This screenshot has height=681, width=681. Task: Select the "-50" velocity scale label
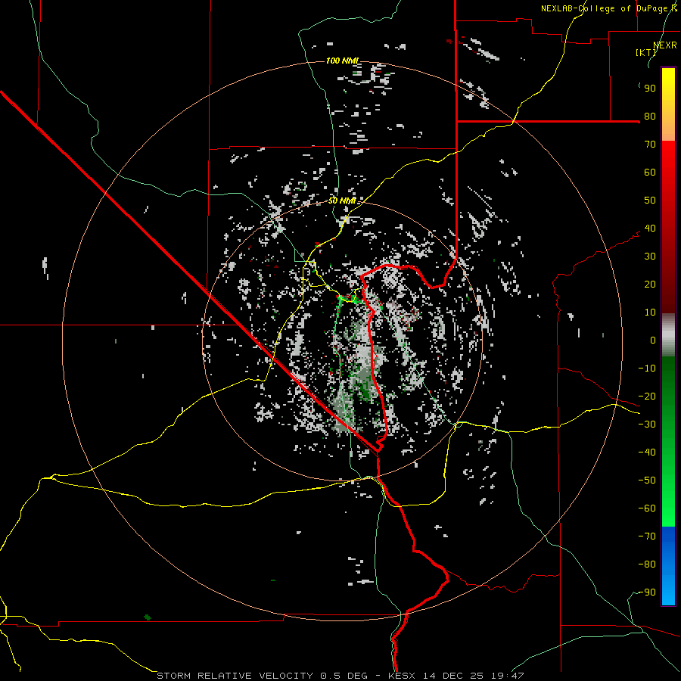click(647, 480)
